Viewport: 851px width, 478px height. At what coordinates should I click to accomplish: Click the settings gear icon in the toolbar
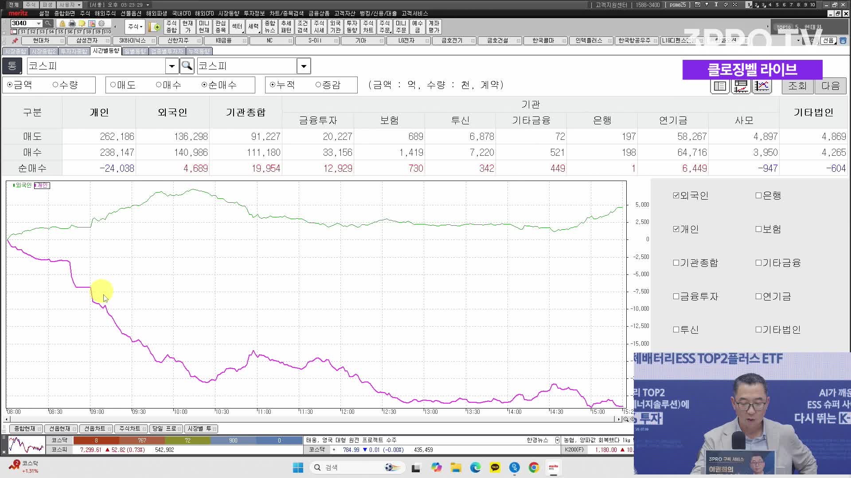101,23
